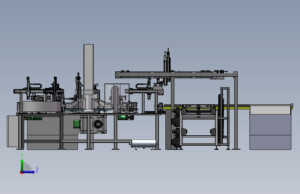Click the blue Z axis arrow of the triad
Viewport: 300px width, 194px height.
point(29,172)
